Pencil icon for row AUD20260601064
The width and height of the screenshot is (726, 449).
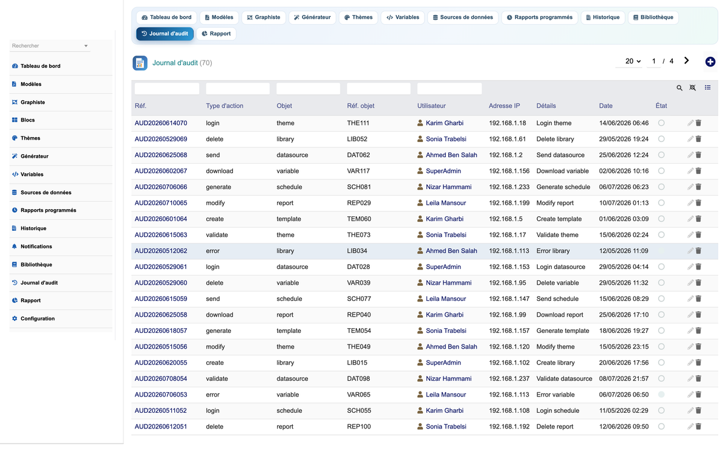[690, 219]
